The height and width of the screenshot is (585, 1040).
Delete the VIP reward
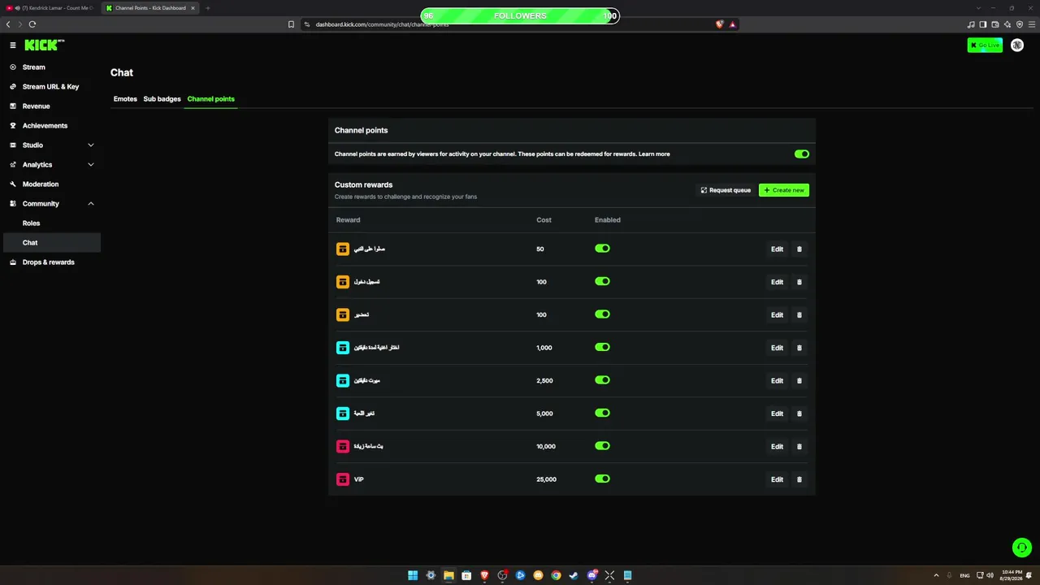coord(799,479)
